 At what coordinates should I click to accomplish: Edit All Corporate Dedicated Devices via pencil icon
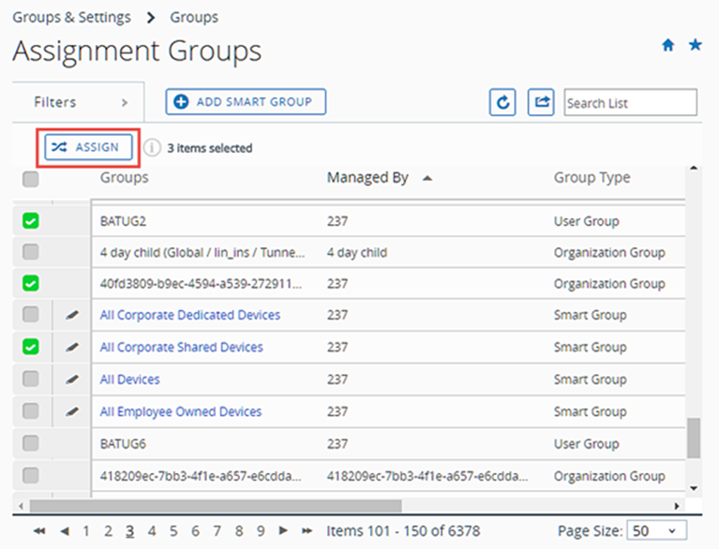72,315
